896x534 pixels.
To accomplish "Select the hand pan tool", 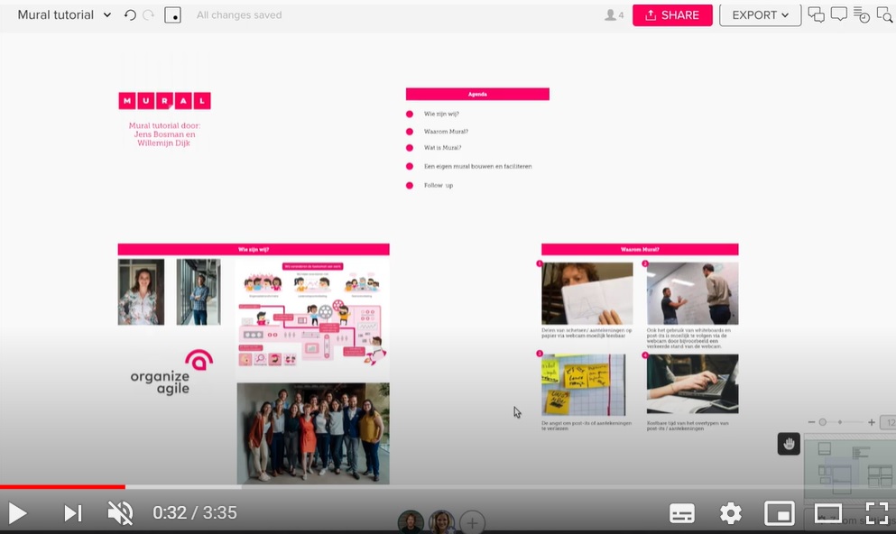I will coord(789,443).
